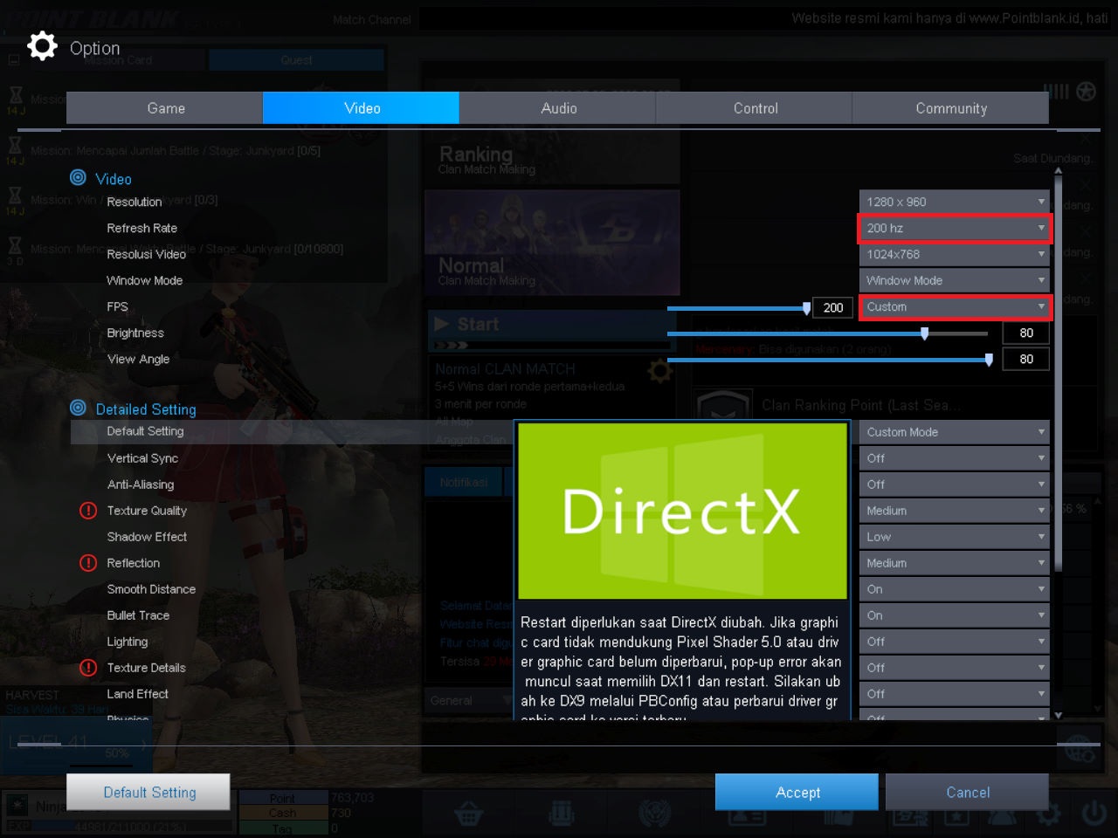
Task: Open the Resolution 1280 x 960 dropdown
Action: pyautogui.click(x=955, y=202)
